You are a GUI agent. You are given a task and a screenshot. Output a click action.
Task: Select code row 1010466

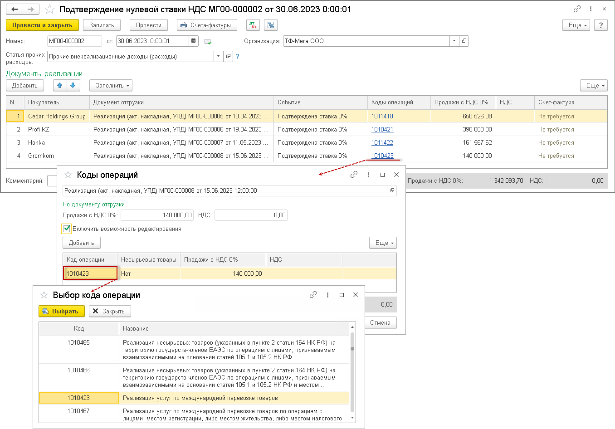(x=194, y=377)
